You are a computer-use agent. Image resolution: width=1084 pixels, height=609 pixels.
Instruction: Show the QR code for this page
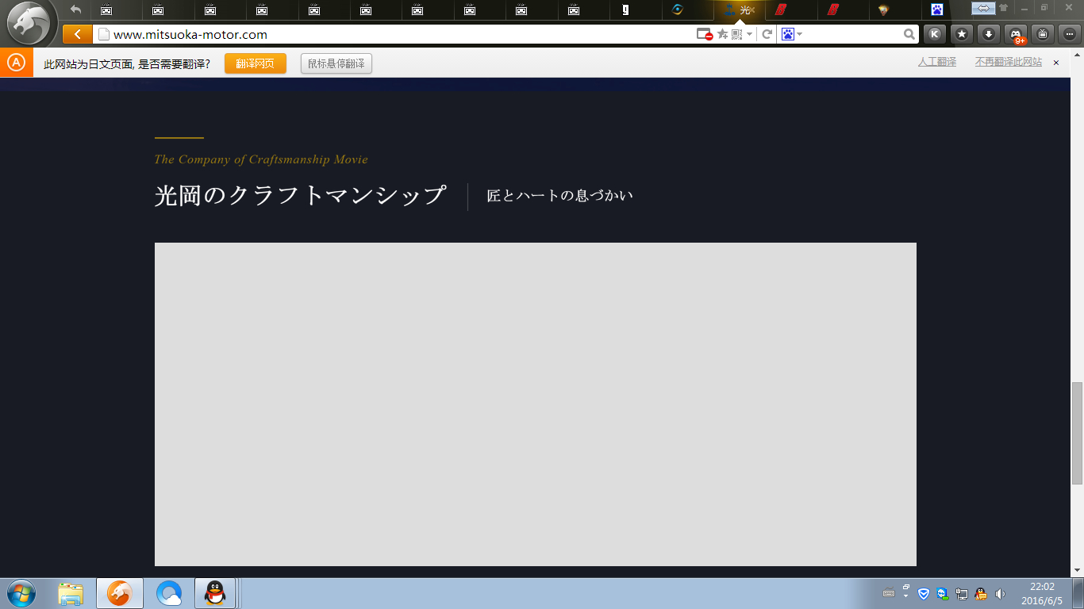tap(737, 34)
